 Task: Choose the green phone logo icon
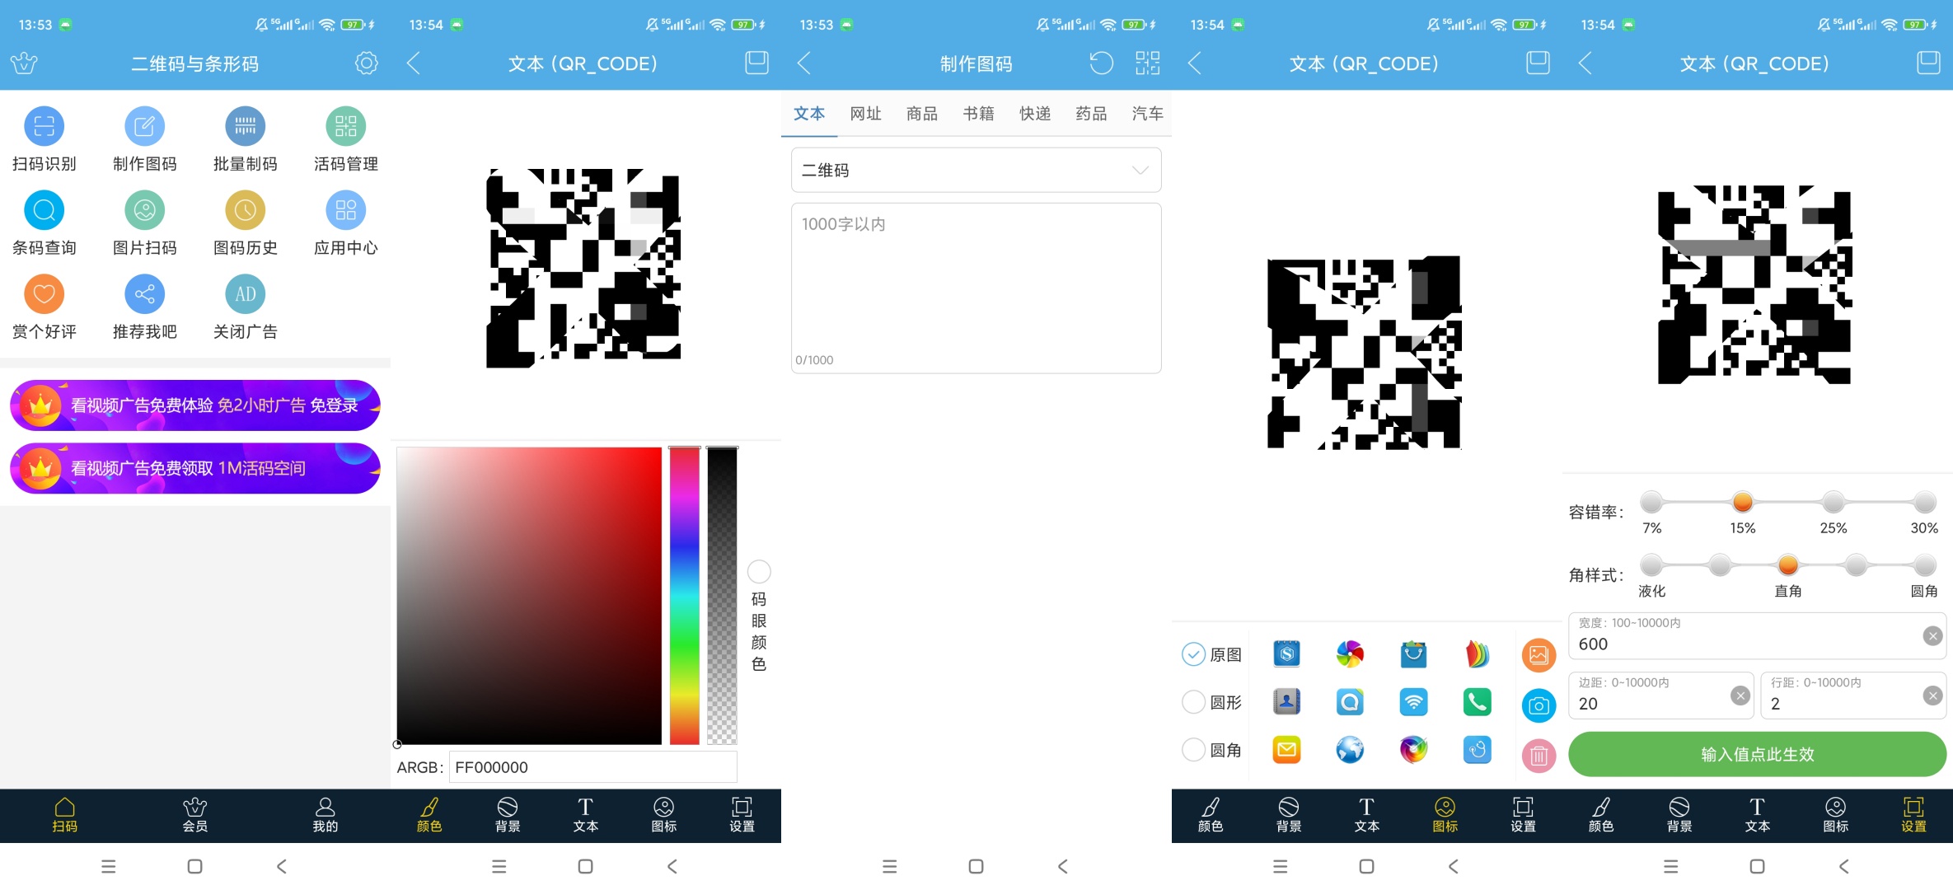[x=1477, y=702]
